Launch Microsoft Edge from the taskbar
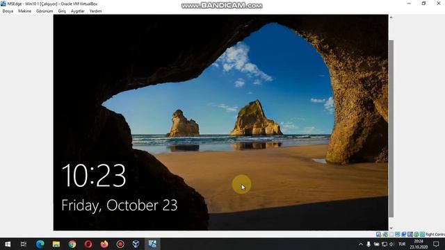Image resolution: width=445 pixels, height=250 pixels. click(40, 244)
